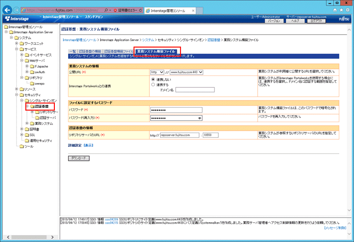Click folder icon of Interstage管理コンソール root
Image resolution: width=354 pixels, height=242 pixels.
(x=6, y=27)
